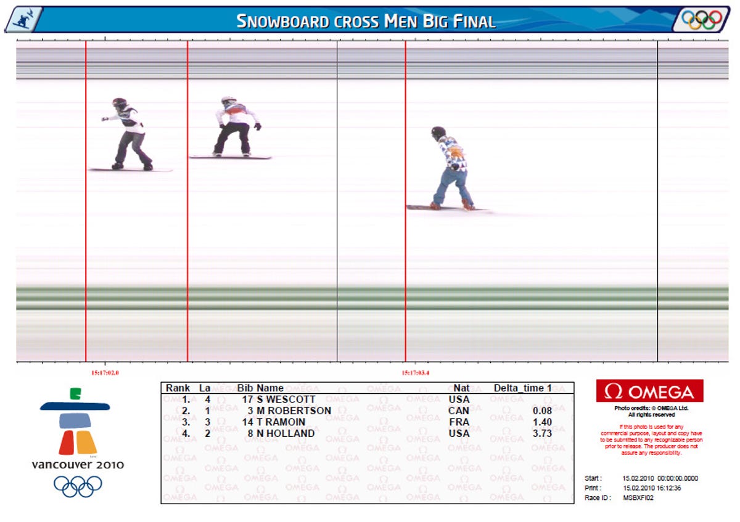Select snowboarder M ROBERTSON crossing the line
Screen dimensions: 740x522
234,123
